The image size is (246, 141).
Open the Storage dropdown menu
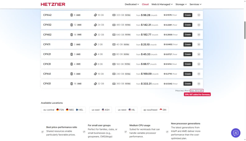(181, 4)
